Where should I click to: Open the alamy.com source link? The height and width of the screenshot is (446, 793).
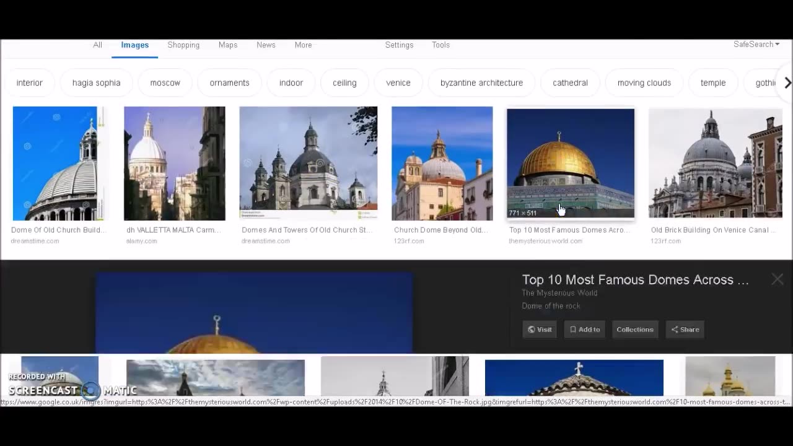coord(142,241)
